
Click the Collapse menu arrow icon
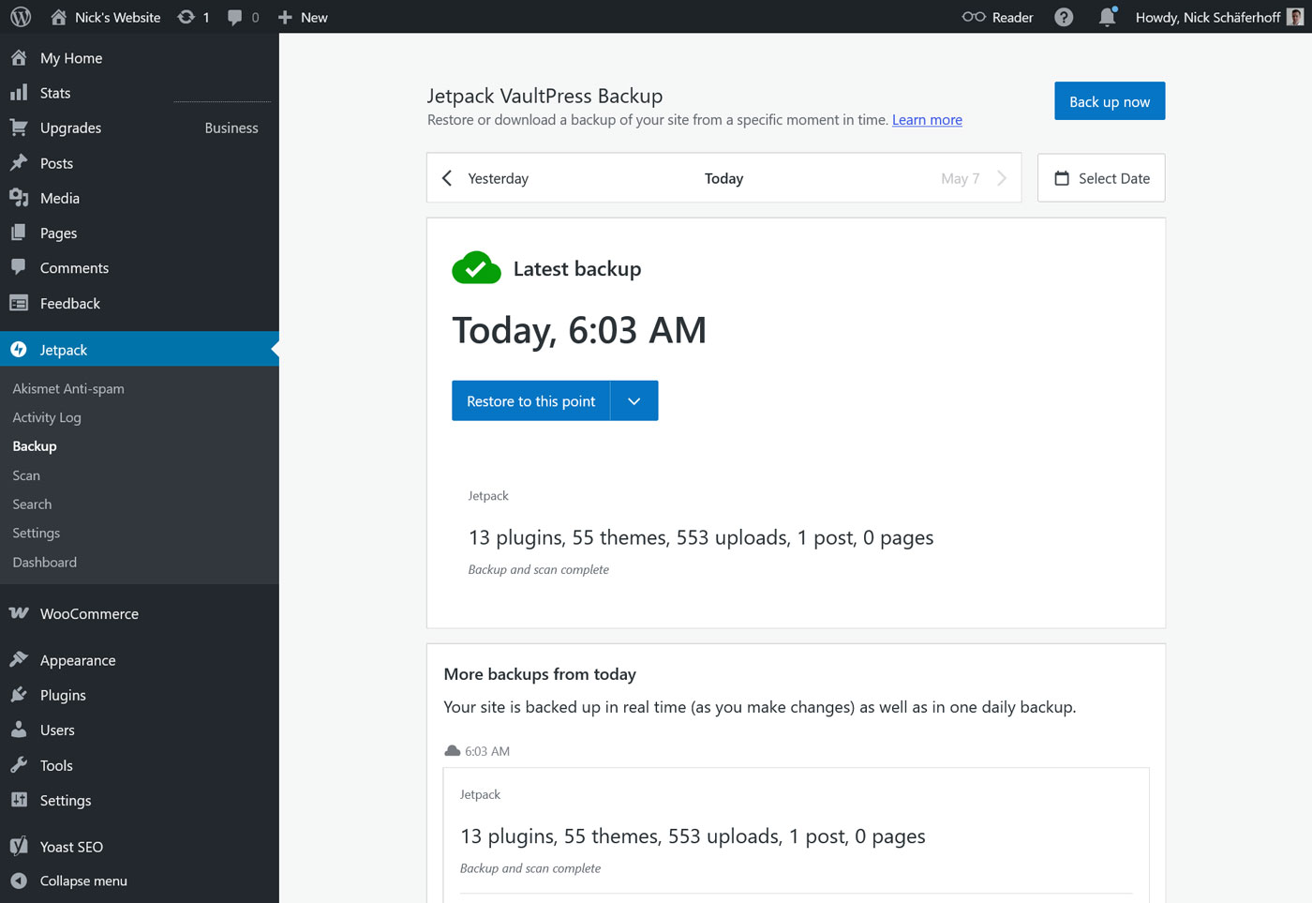[19, 880]
